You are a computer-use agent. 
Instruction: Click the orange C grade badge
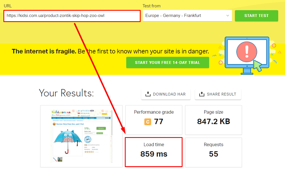147,122
